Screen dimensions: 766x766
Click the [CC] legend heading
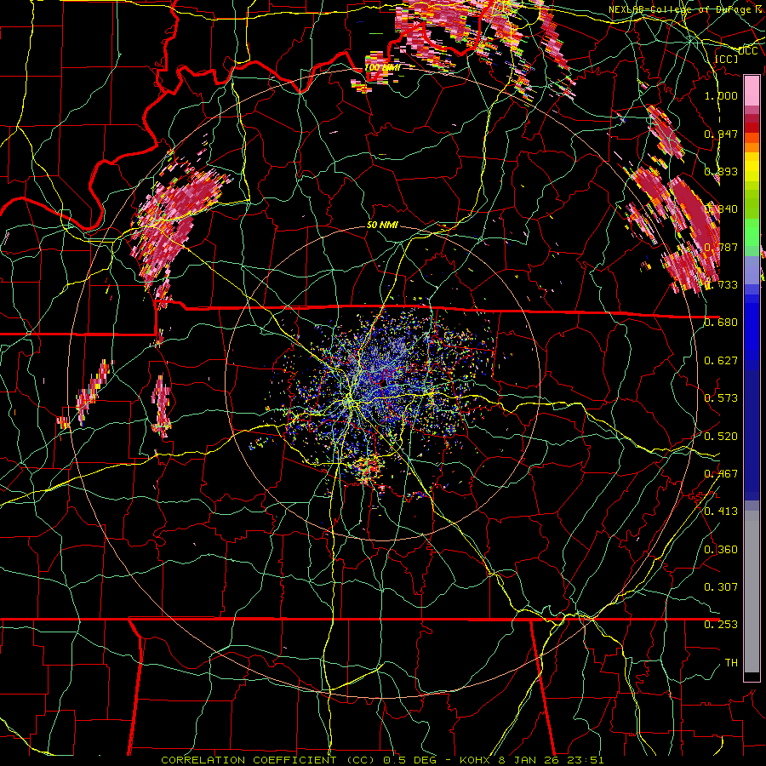[x=727, y=59]
